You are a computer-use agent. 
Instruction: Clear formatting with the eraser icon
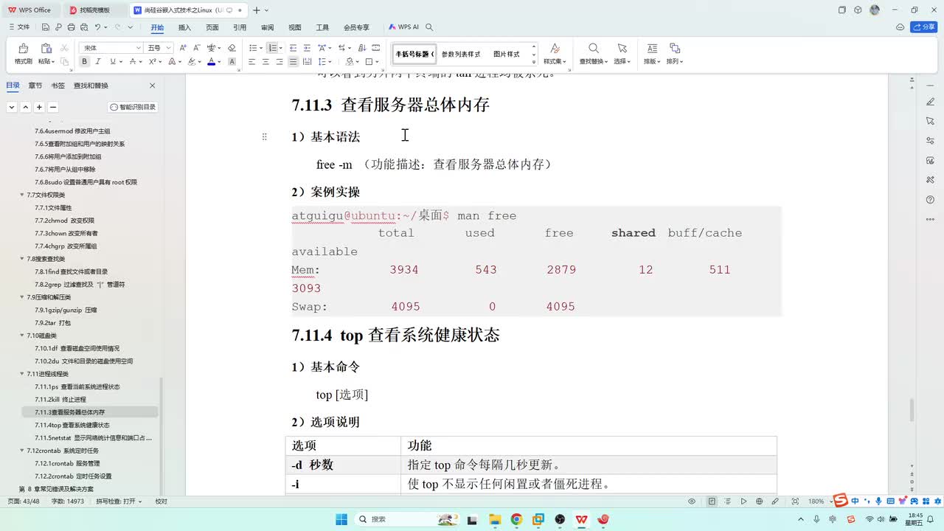pos(232,48)
